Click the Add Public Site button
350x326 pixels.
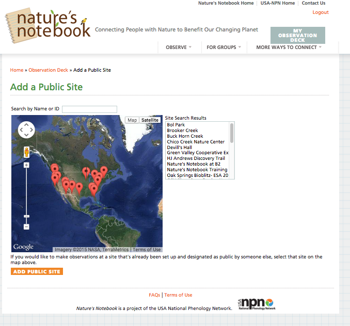tap(37, 271)
